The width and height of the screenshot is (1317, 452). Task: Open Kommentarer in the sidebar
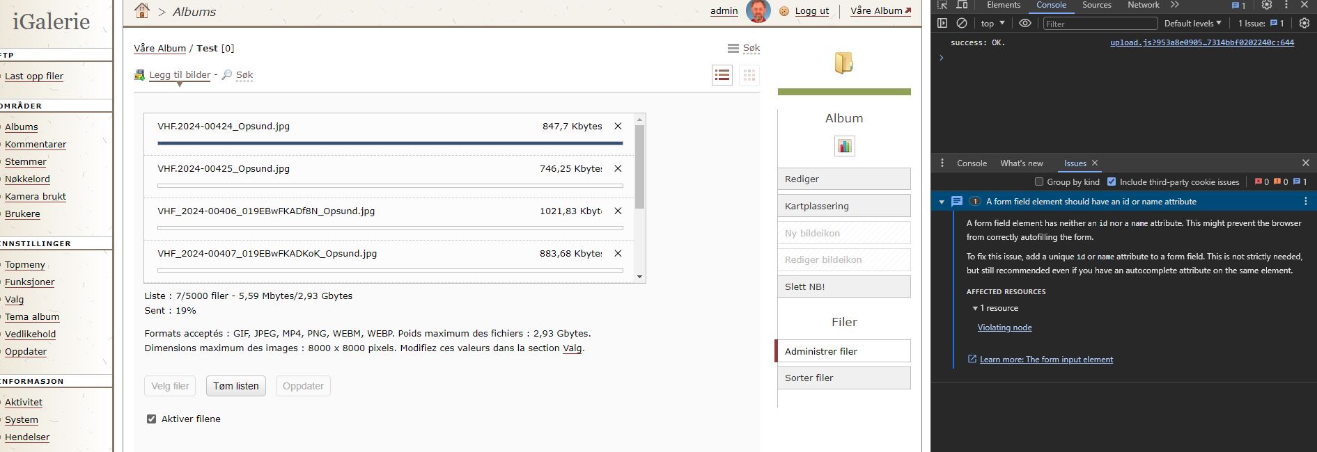[36, 145]
